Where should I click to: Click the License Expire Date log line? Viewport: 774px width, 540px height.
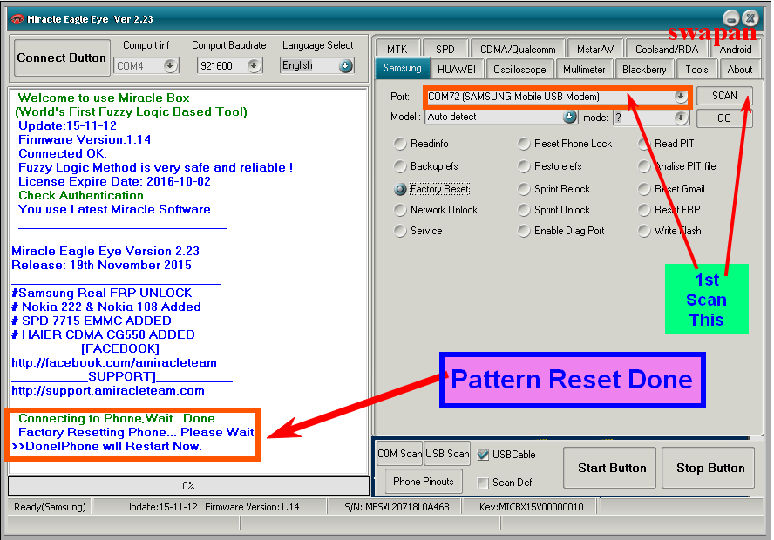[114, 181]
